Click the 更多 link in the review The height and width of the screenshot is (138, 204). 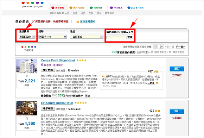pos(151,83)
